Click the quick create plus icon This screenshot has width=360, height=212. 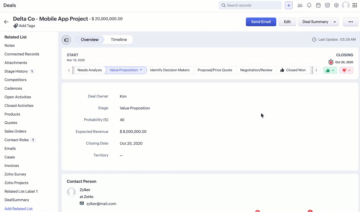288,5
